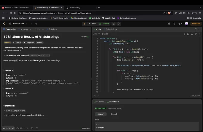This screenshot has width=203, height=132.
Task: Open the timer alarm clock icon
Action: [x=113, y=24]
